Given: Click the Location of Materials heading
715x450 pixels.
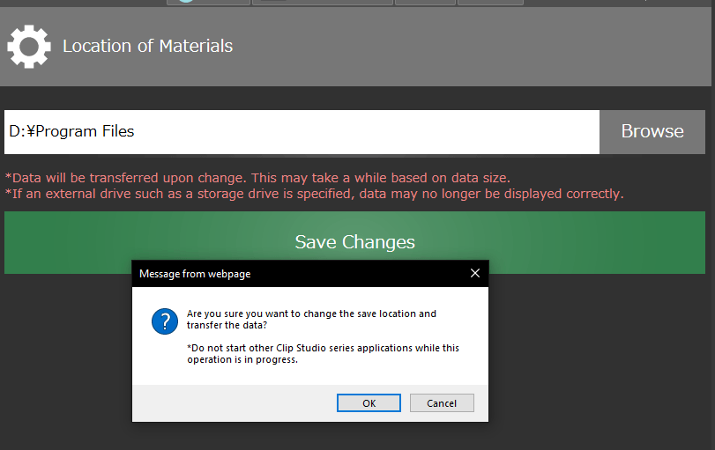Looking at the screenshot, I should (x=147, y=46).
